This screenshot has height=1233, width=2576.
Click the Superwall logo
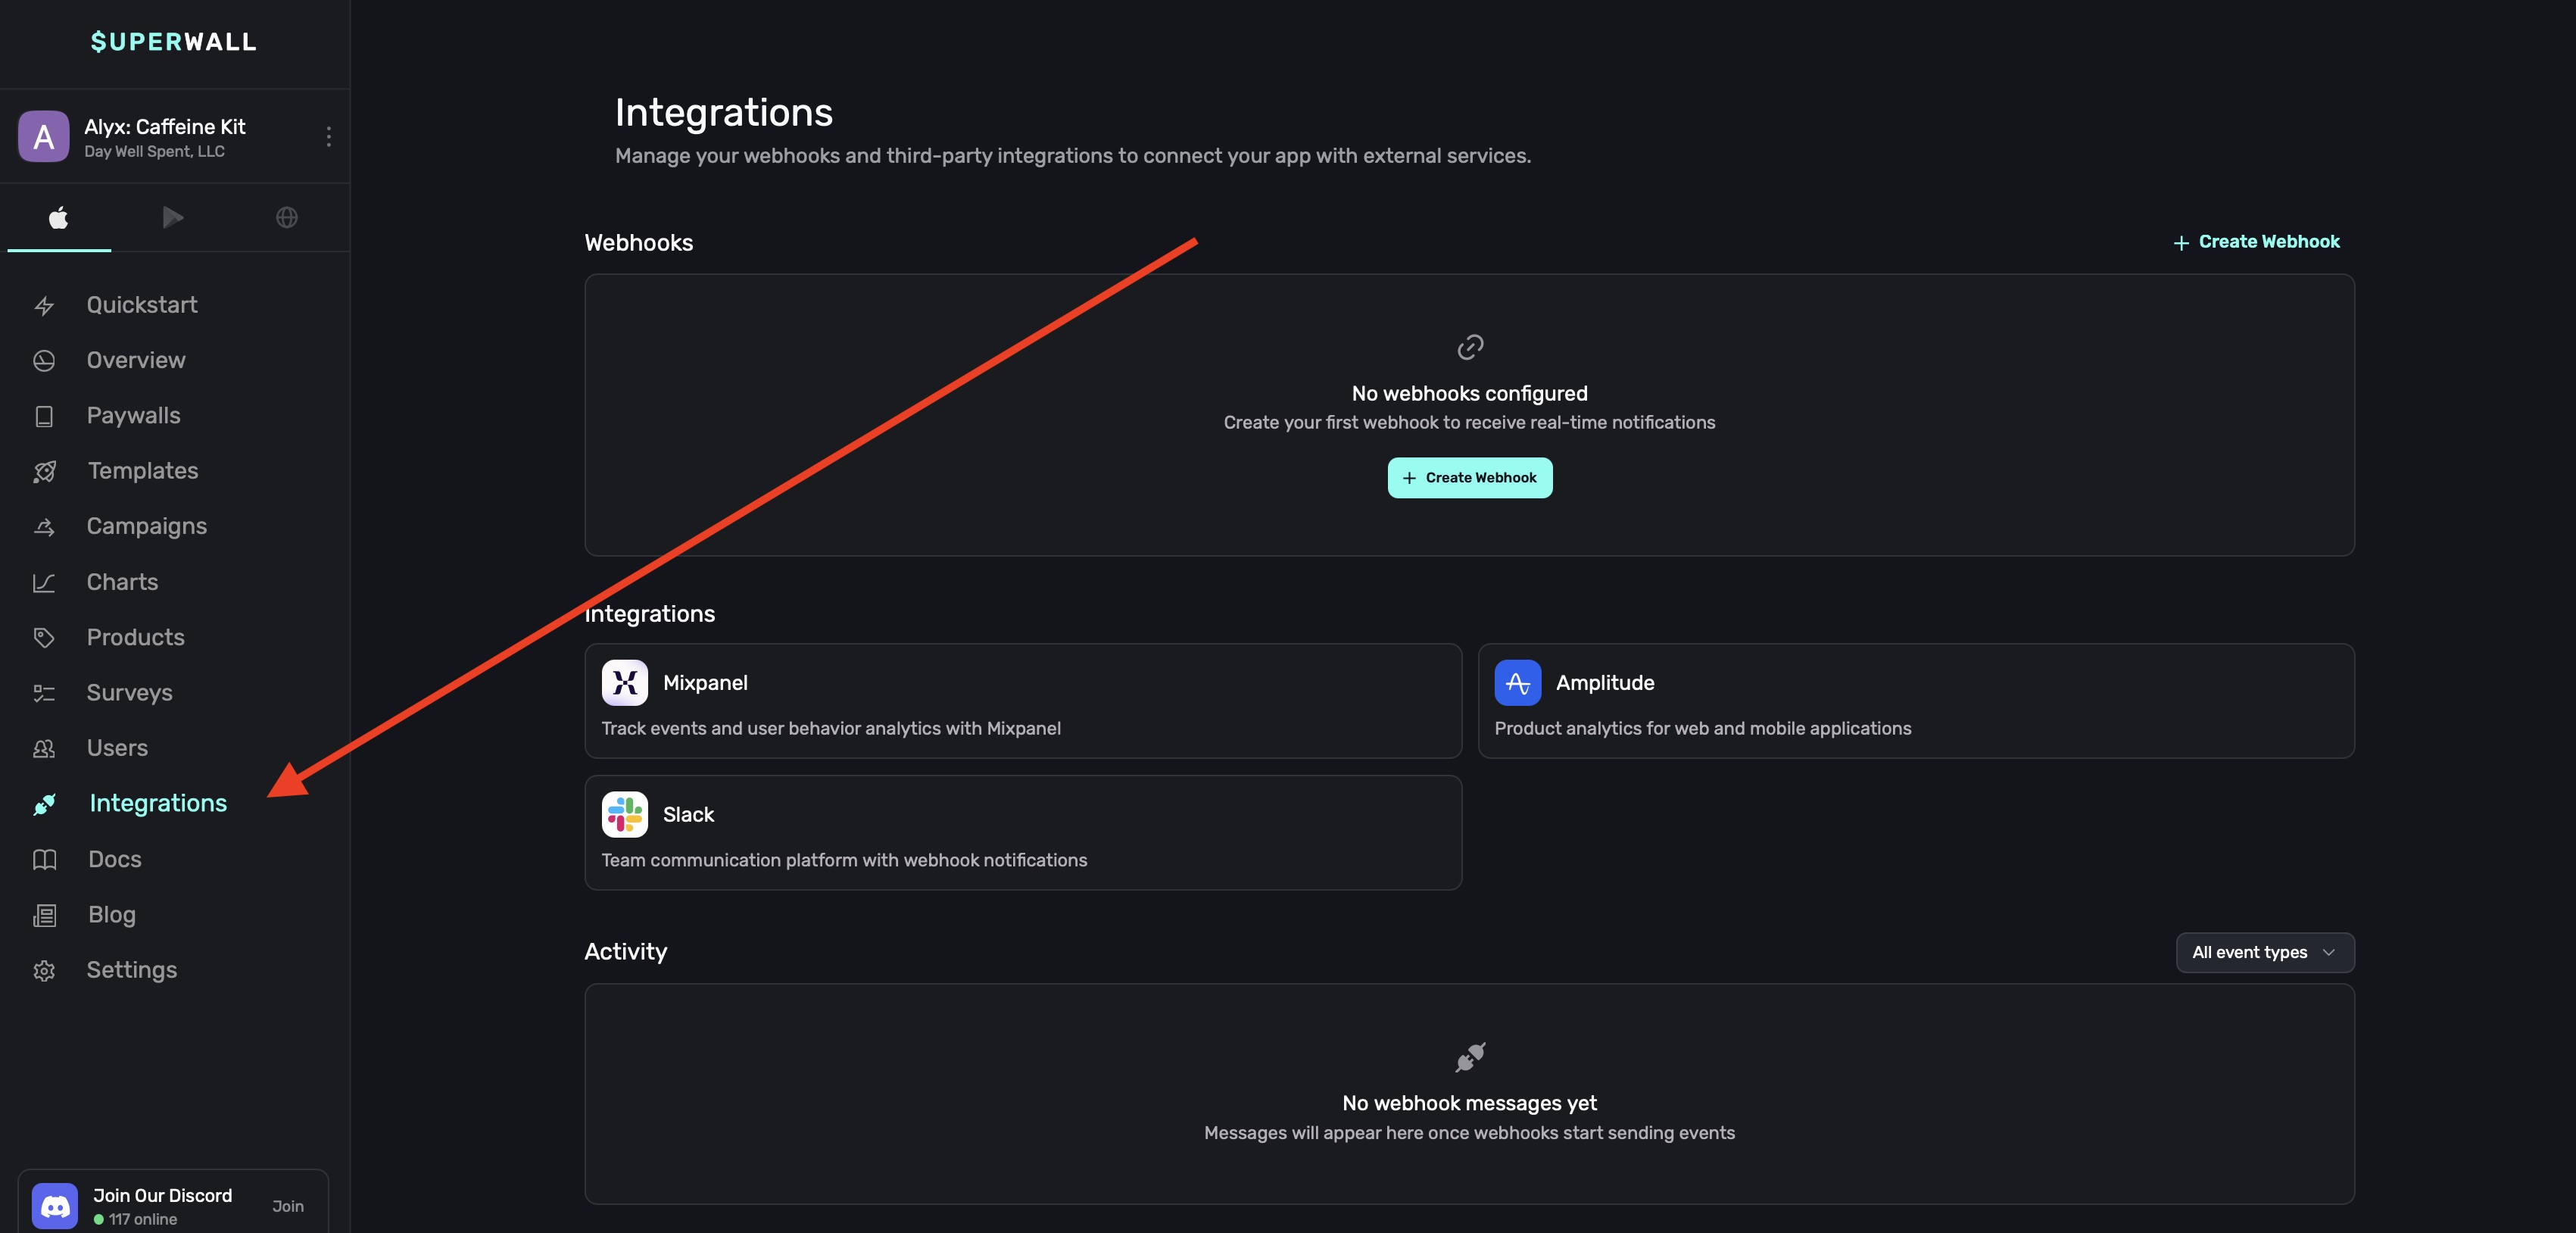[x=174, y=42]
